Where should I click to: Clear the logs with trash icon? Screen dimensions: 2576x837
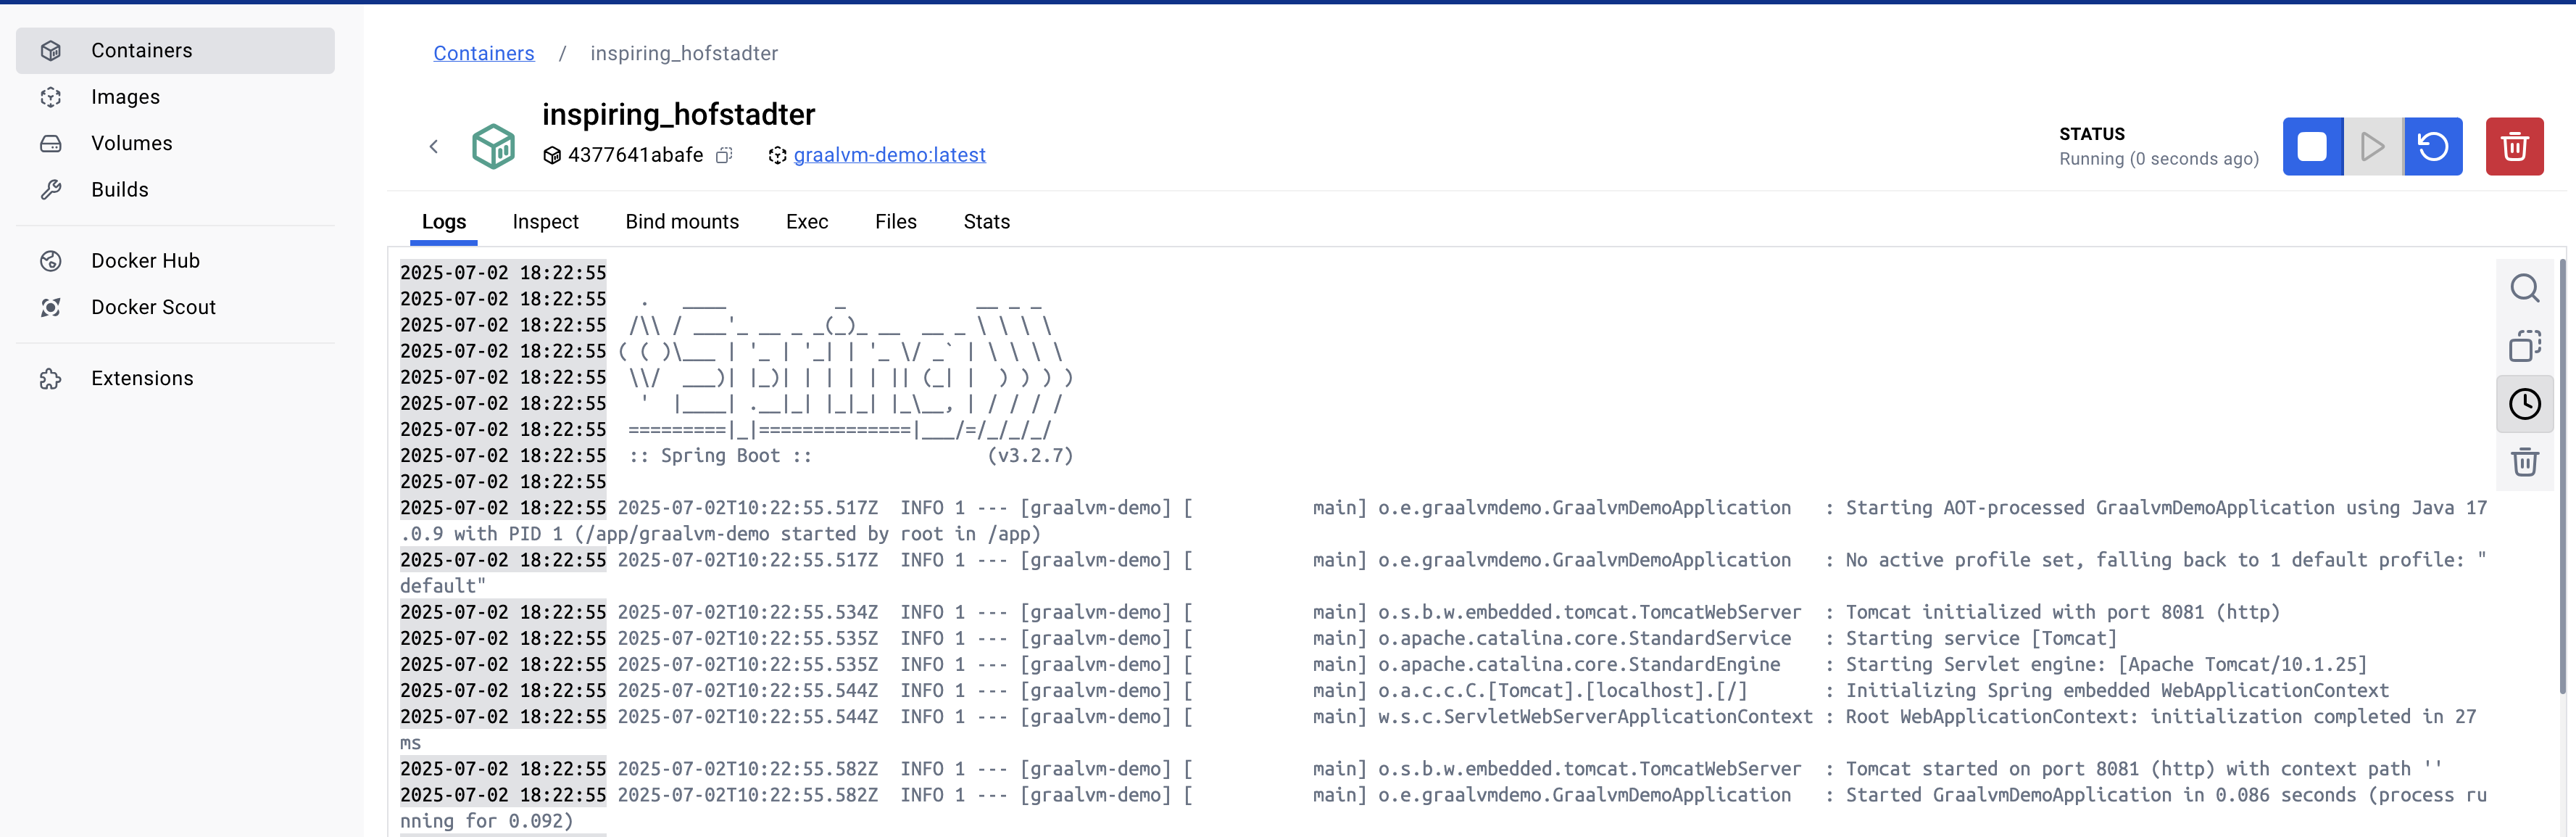pos(2524,463)
